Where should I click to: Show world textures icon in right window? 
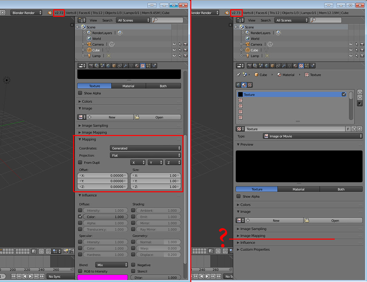[x=238, y=85]
